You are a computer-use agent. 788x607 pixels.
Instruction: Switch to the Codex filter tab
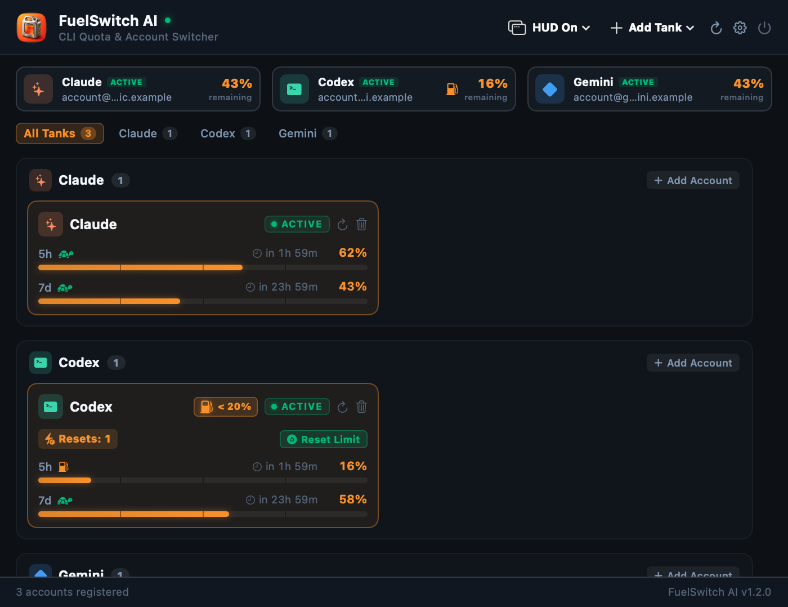coord(228,133)
